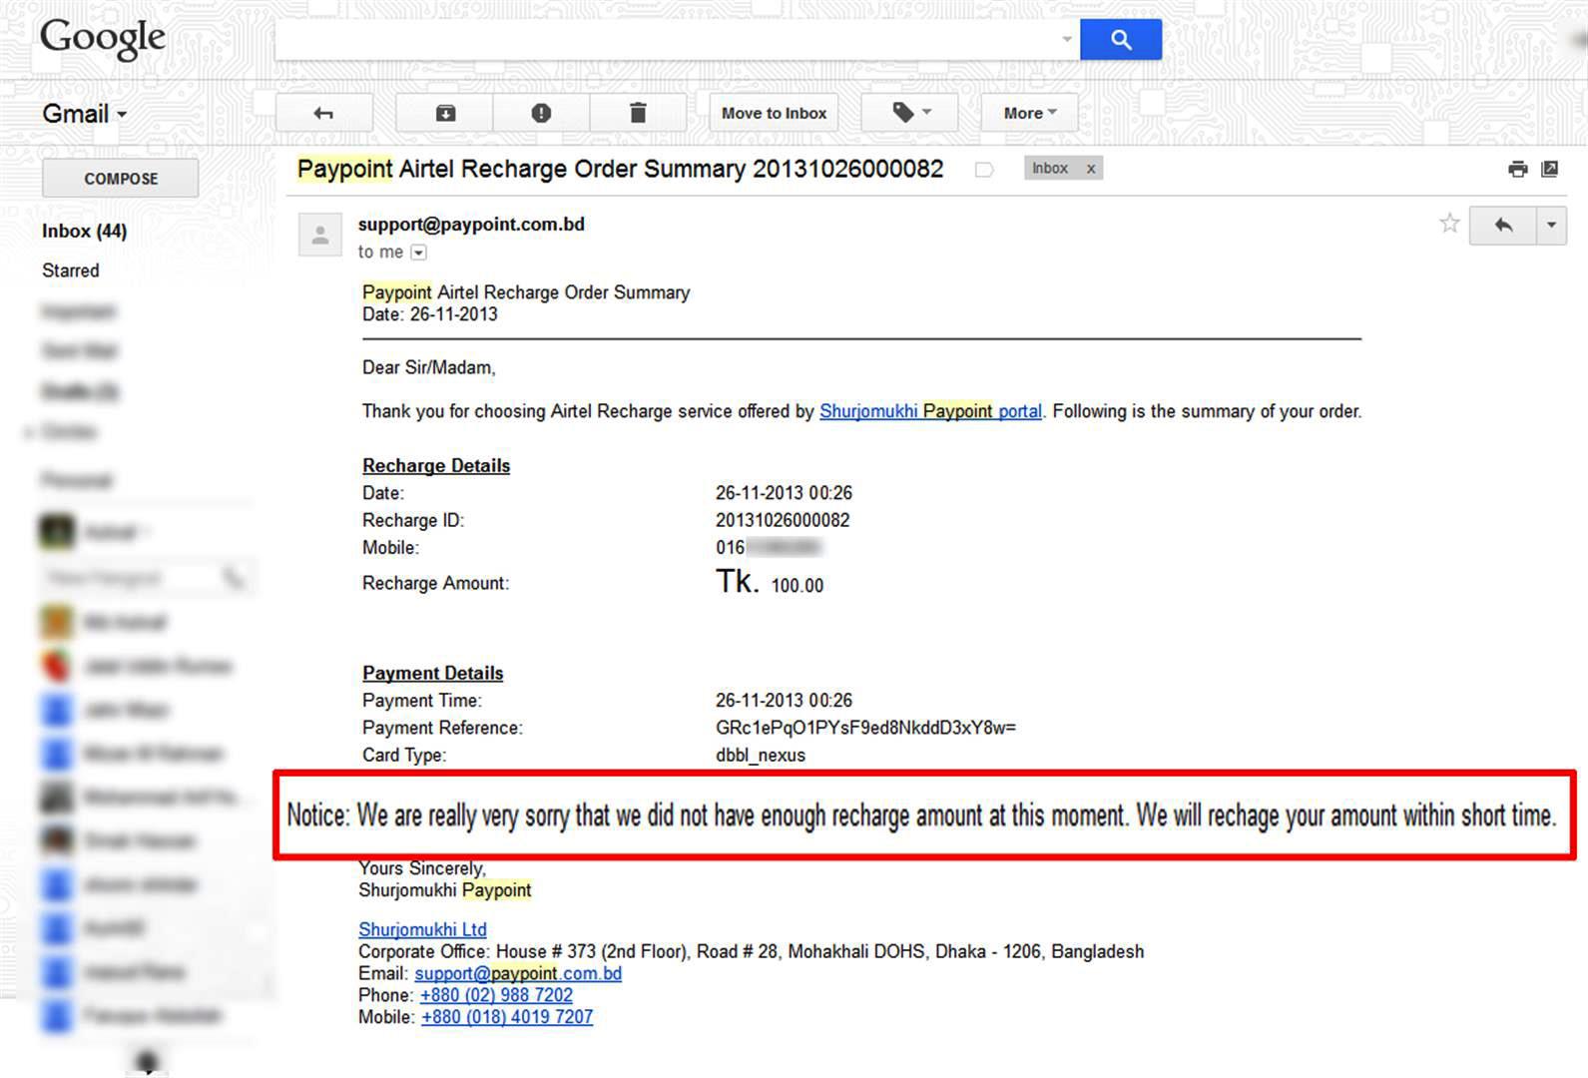This screenshot has height=1078, width=1588.
Task: Open the Shurjomukhi Paypoint portal link
Action: (930, 411)
